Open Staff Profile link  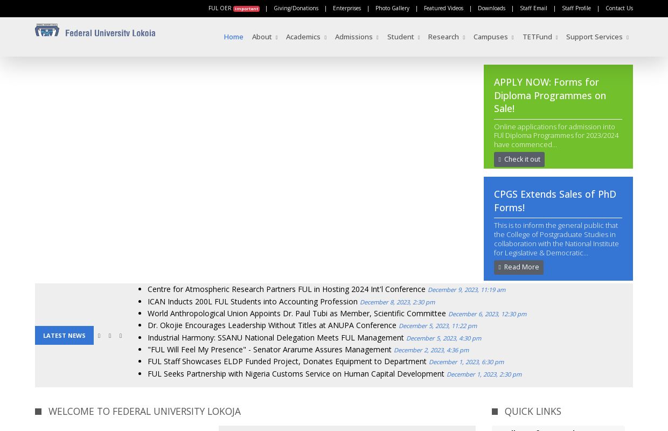click(576, 8)
